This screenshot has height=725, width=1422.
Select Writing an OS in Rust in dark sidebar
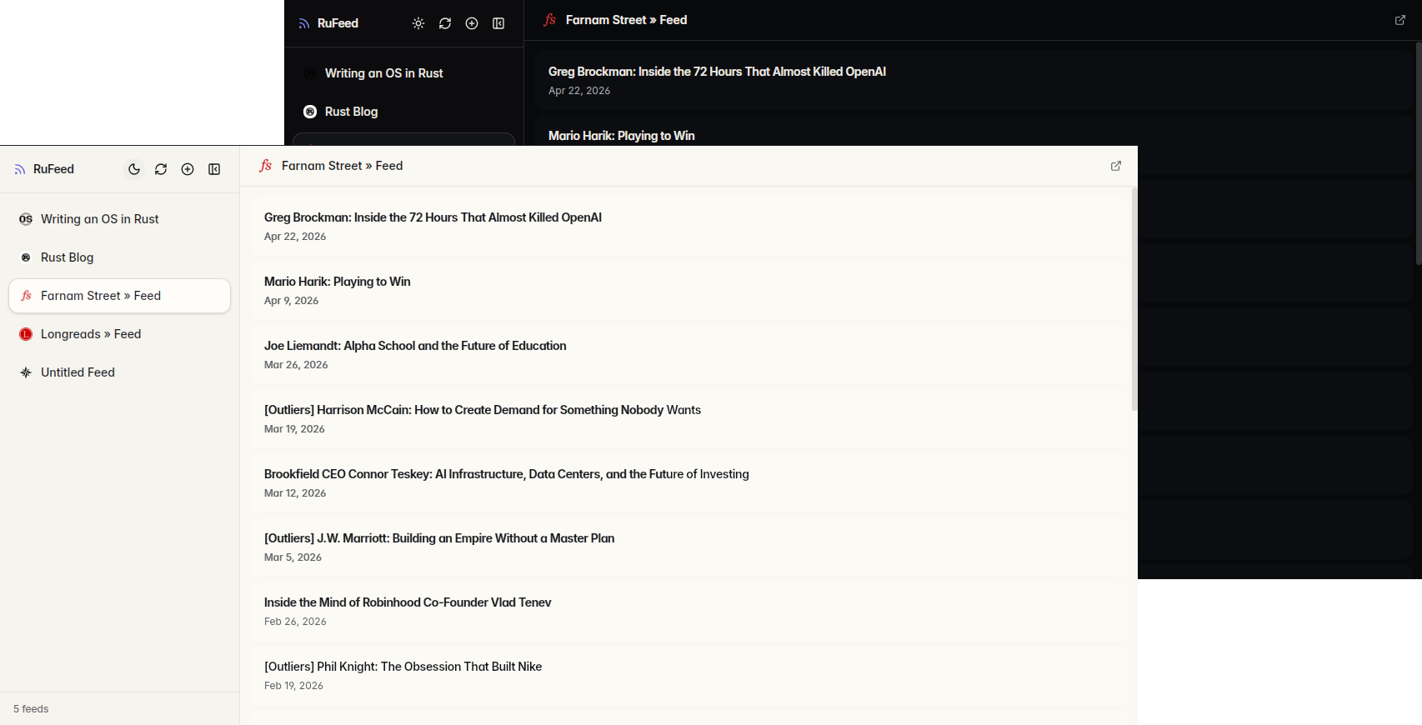coord(403,73)
